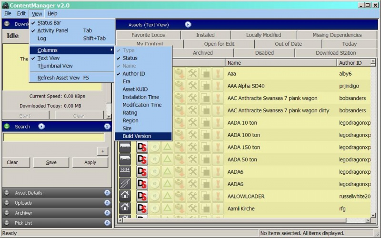This screenshot has width=381, height=238.
Task: Click the DS Download Station icon for AADA 50 ton
Action: (142, 159)
